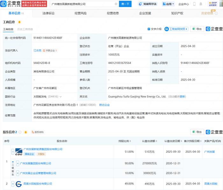The height and width of the screenshot is (190, 223).
Task: Expand 广州发展集团股份有限公司 plus toggle
Action: pyautogui.click(x=18, y=164)
